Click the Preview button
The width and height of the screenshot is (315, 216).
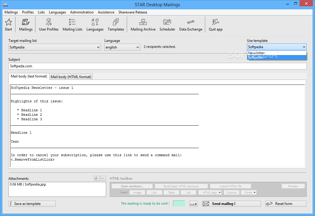pos(293,186)
